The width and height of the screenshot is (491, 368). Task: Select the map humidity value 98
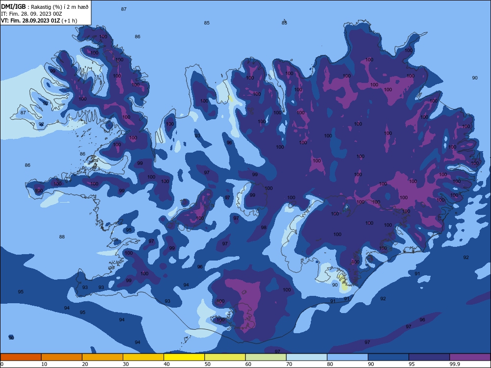click(264, 228)
